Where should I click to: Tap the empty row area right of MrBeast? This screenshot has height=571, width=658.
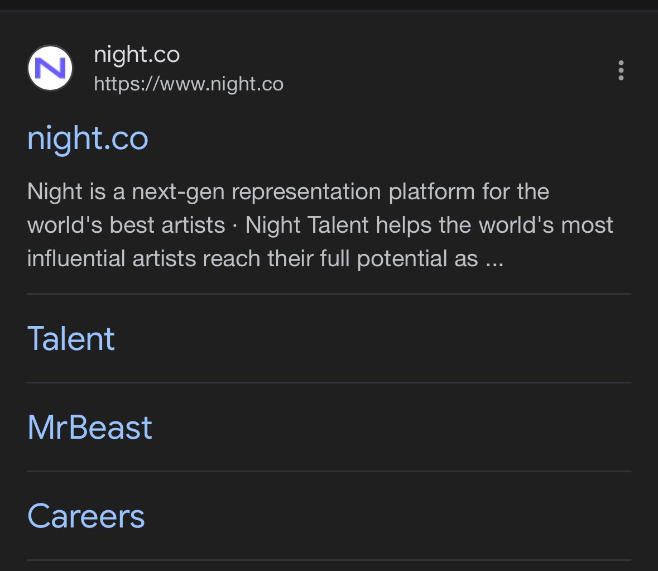tap(391, 428)
